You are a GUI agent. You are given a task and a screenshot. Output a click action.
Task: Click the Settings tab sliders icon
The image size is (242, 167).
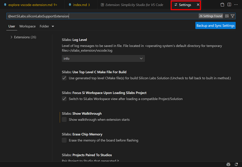[176, 5]
